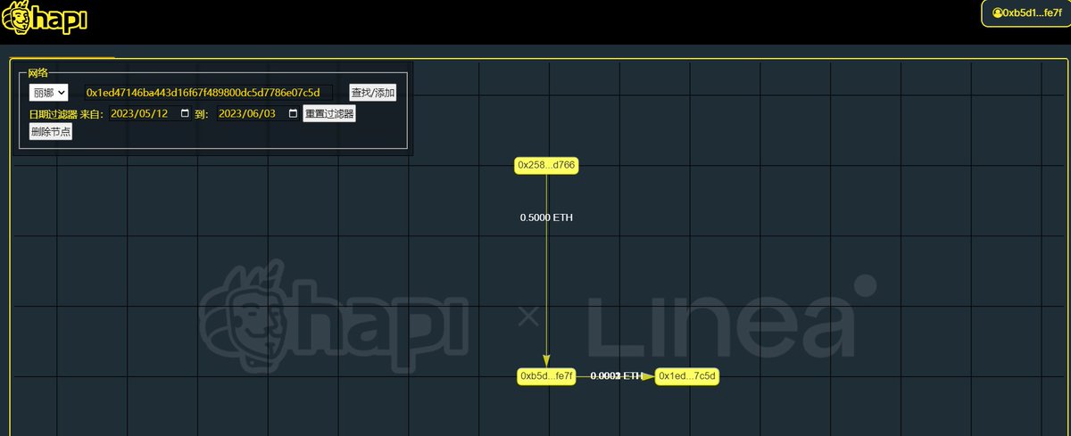Click the 网络 panel legend
The image size is (1071, 436).
[x=37, y=72]
